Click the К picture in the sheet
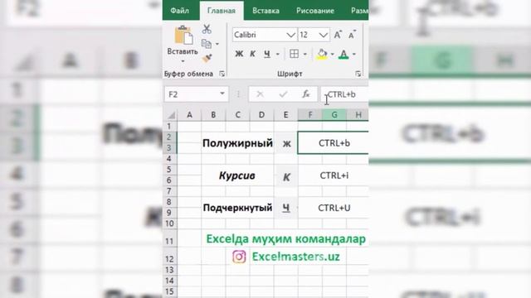 pos(286,176)
